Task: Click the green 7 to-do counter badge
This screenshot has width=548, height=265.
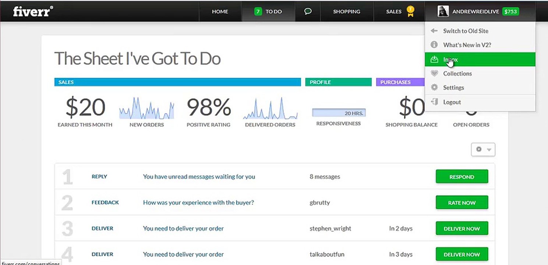Action: 258,11
